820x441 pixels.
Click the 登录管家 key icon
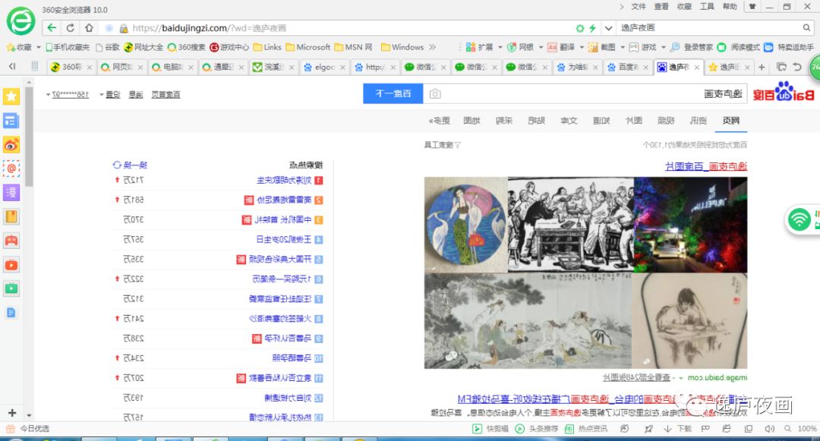(675, 47)
